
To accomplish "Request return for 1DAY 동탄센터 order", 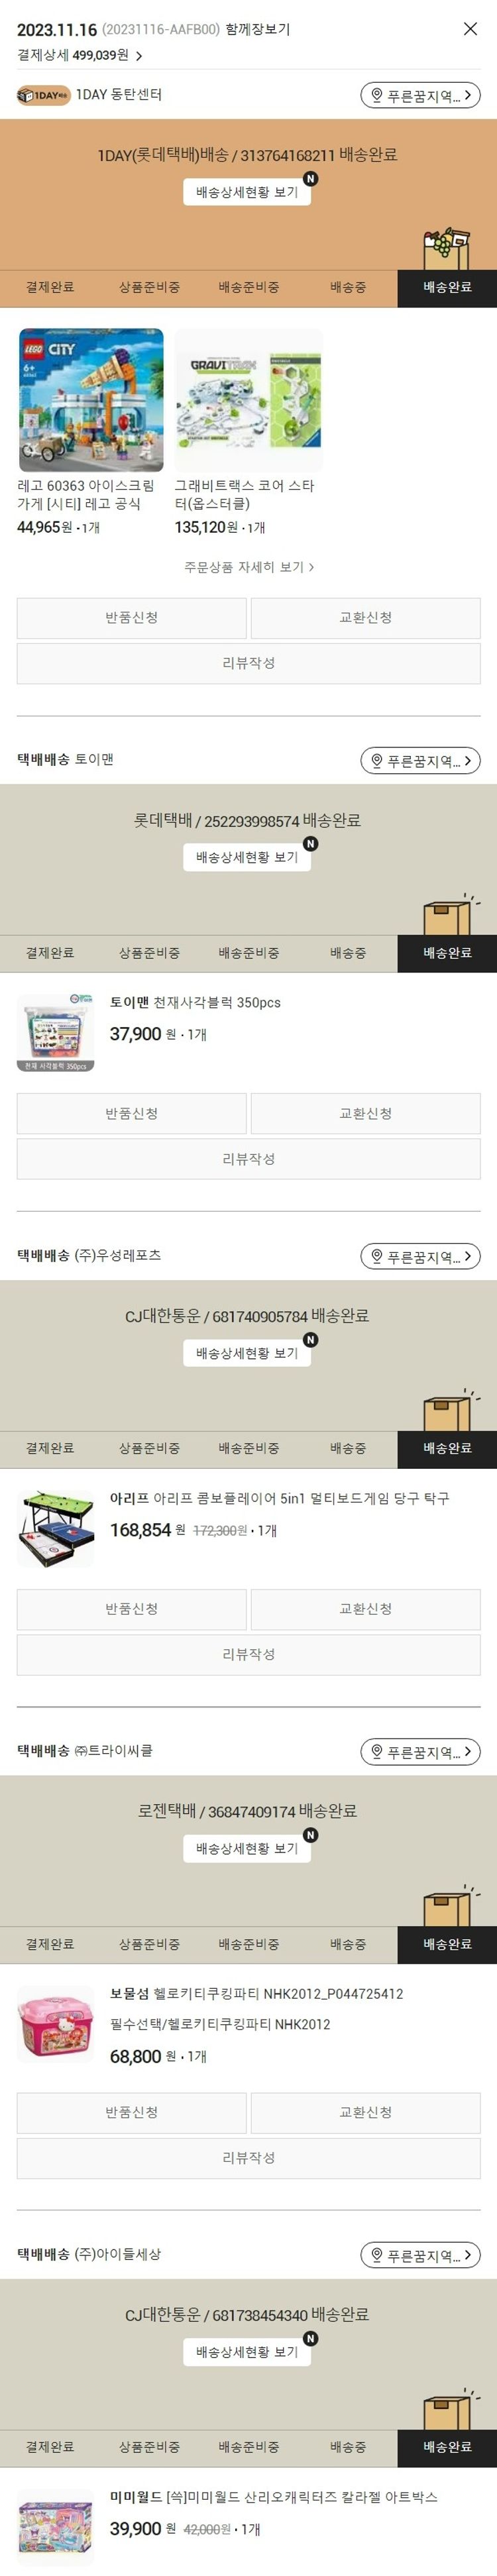I will (132, 618).
